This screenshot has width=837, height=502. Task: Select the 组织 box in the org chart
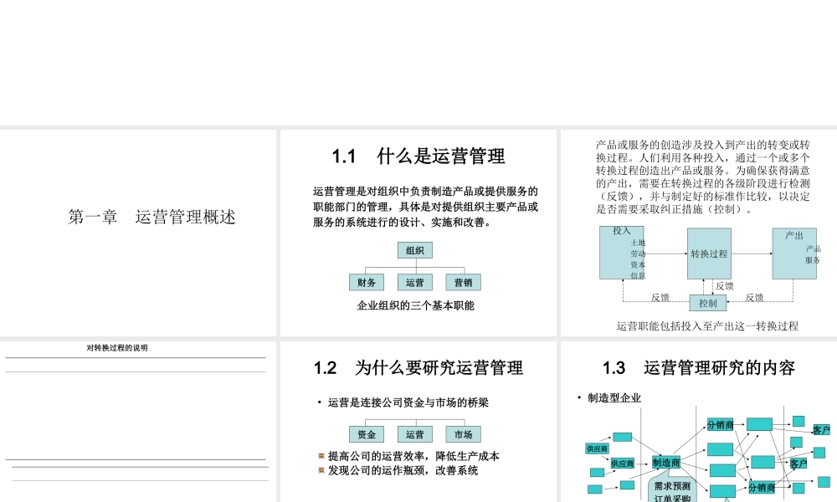click(x=415, y=250)
